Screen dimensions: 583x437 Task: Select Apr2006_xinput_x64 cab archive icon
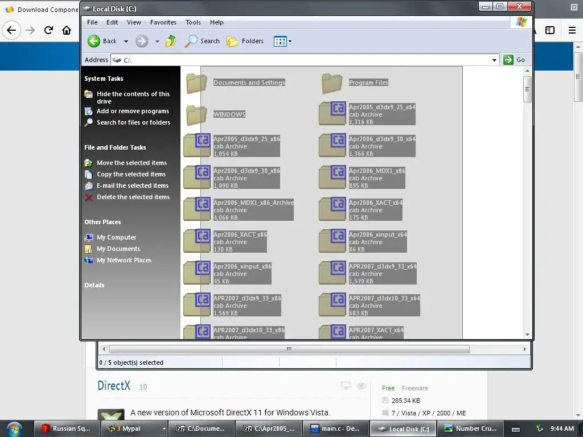(x=332, y=241)
